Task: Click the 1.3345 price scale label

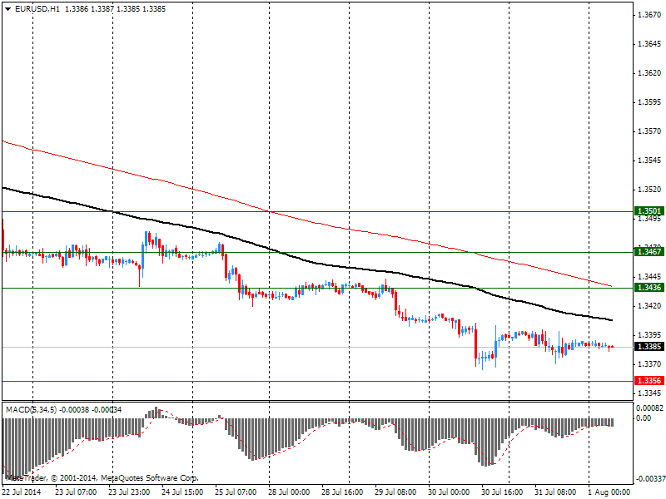Action: pos(649,393)
